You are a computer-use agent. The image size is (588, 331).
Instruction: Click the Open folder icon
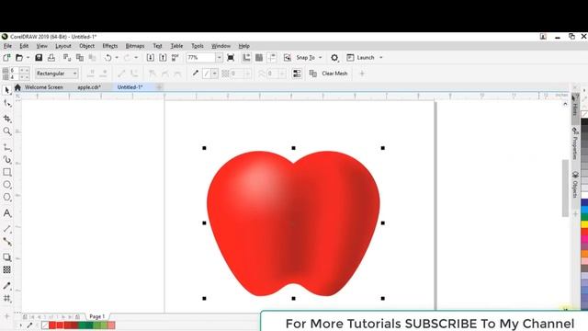click(x=19, y=57)
